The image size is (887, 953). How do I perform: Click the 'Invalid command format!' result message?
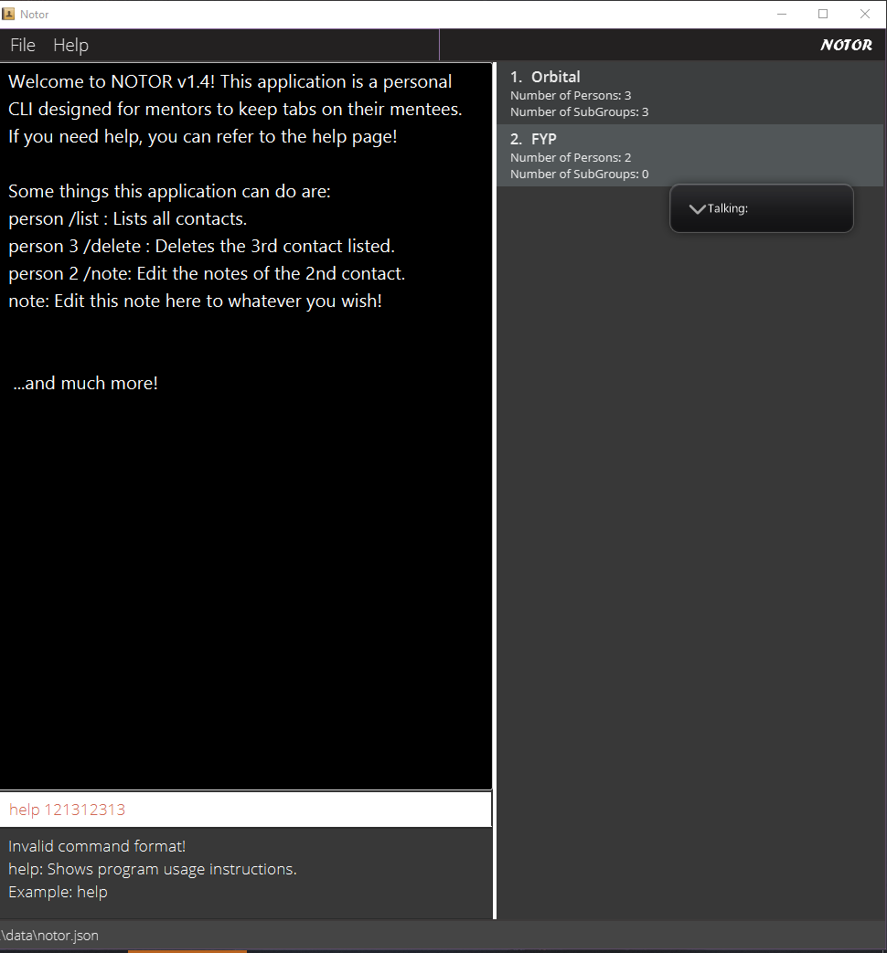coord(97,846)
